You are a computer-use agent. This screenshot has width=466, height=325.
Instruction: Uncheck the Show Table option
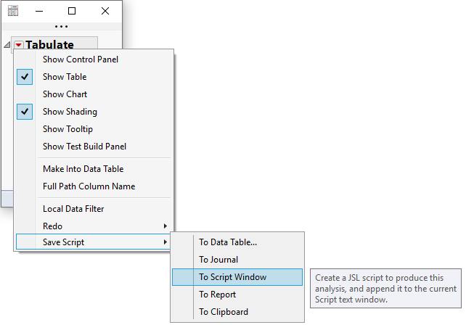(65, 77)
